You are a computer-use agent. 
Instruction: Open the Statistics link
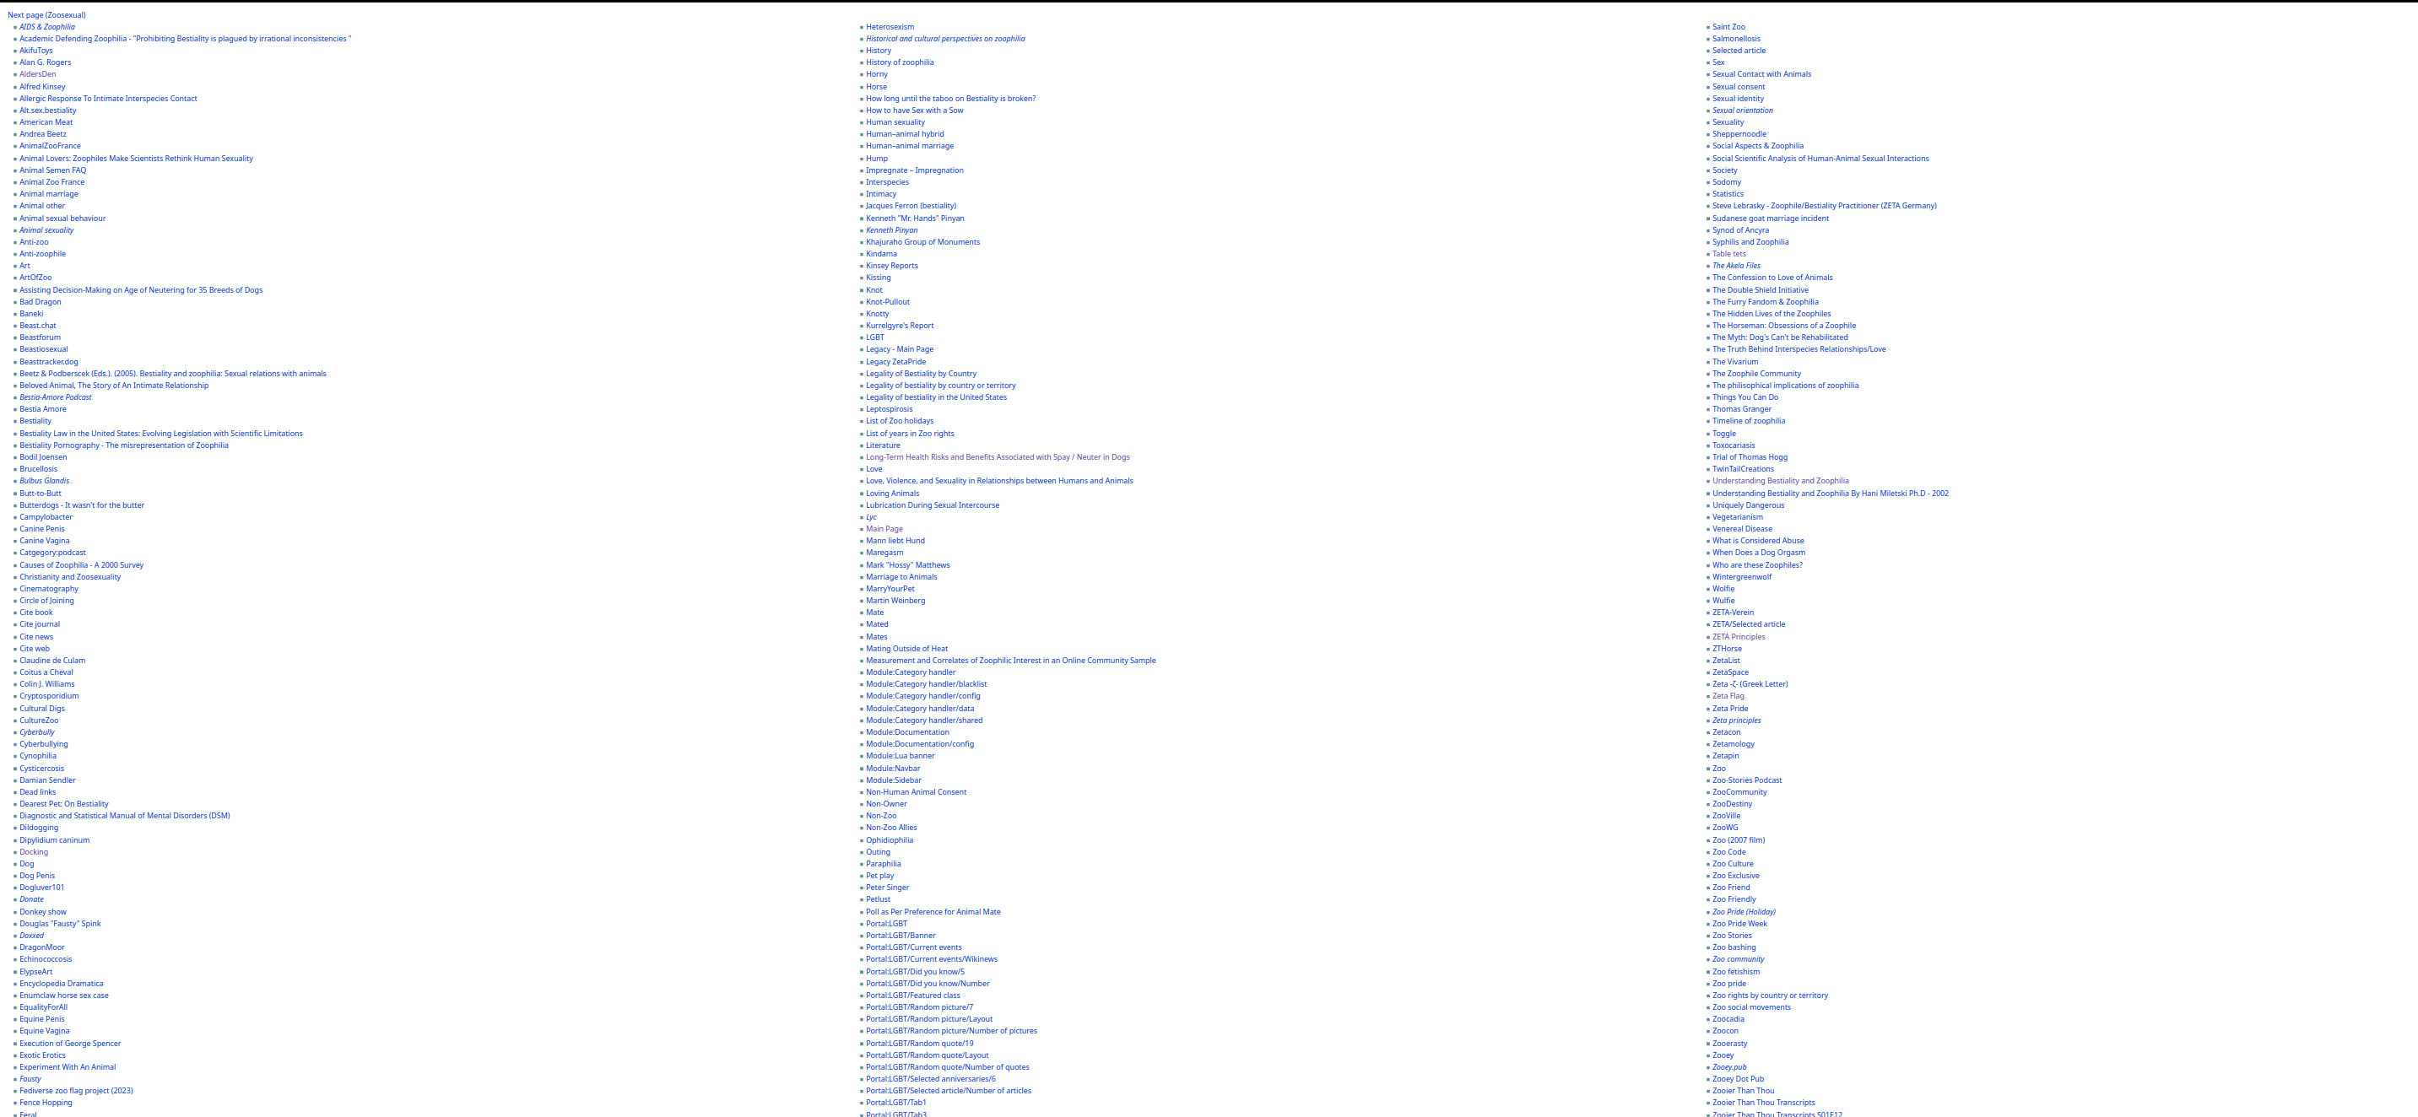click(1727, 194)
